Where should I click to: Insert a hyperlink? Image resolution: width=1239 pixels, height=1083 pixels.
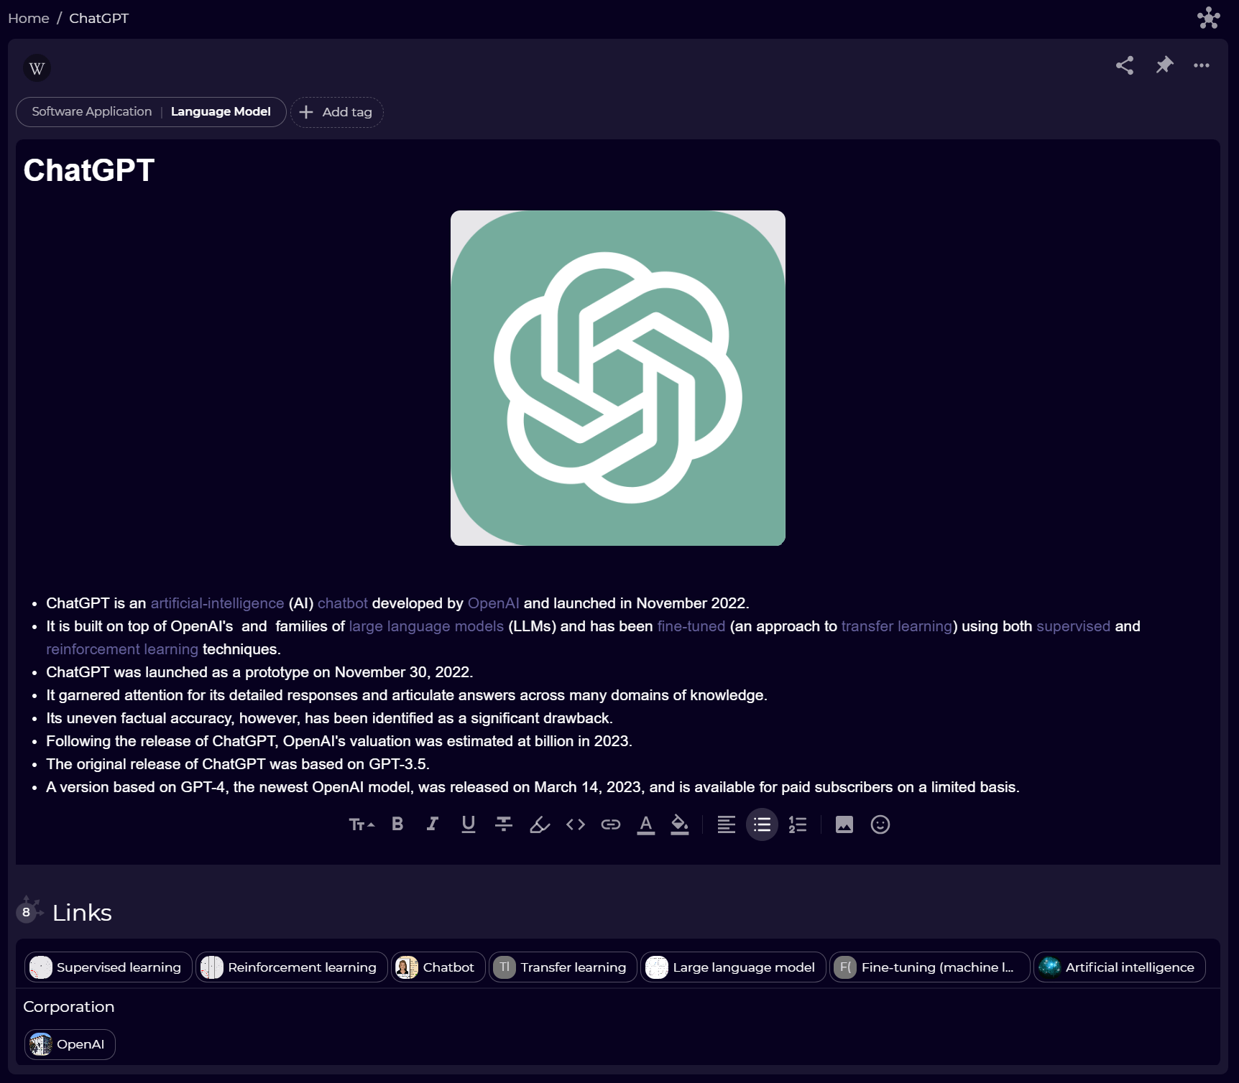610,824
